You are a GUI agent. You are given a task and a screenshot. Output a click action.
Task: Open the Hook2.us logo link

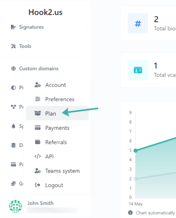(x=45, y=12)
